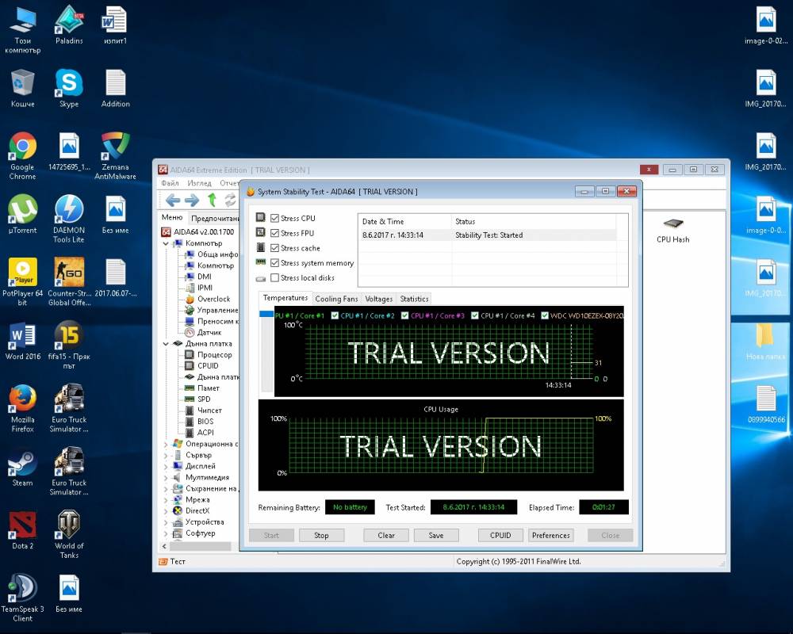Screen dimensions: 793x634
Task: Enable Stress local disks checkbox
Action: click(x=274, y=277)
